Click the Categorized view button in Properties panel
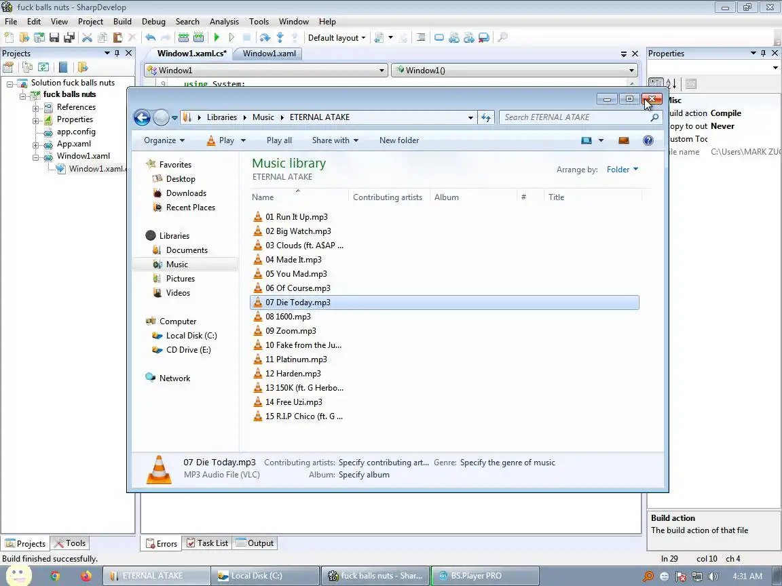This screenshot has width=782, height=586. (656, 83)
